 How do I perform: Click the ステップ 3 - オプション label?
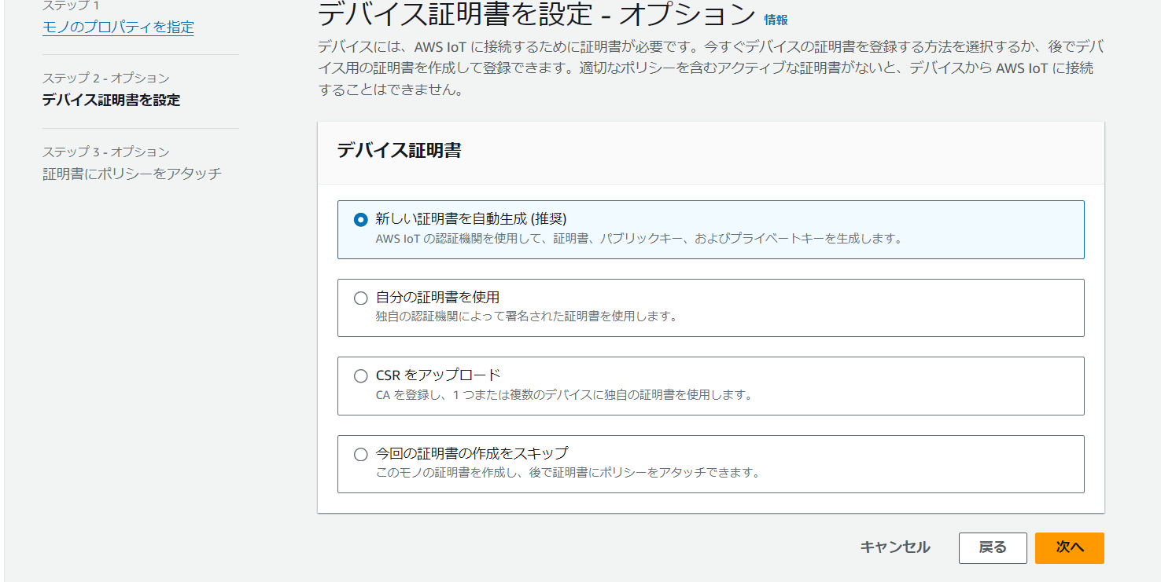106,152
